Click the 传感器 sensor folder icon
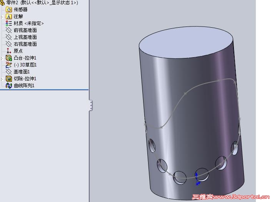Viewport: 277px width, 202px height. click(x=8, y=10)
